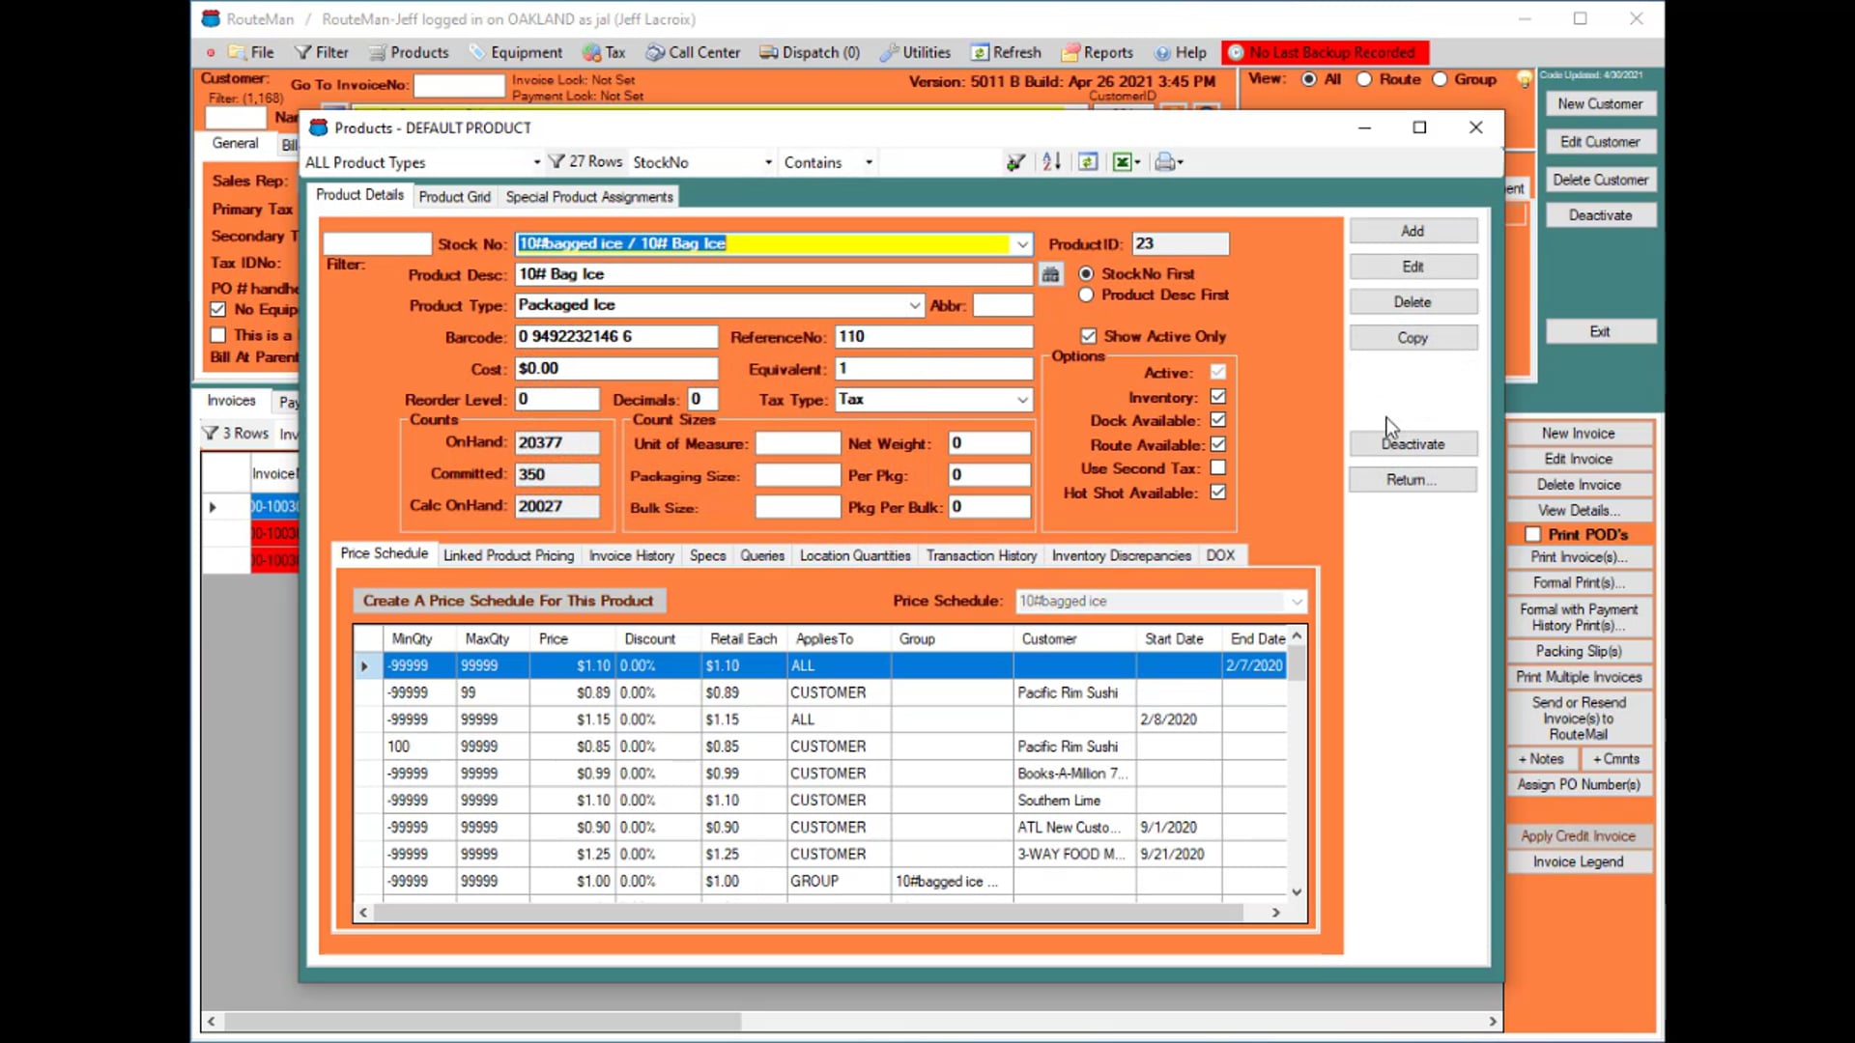Open the Reports icon in menu bar
This screenshot has width=1855, height=1043.
tap(1070, 52)
